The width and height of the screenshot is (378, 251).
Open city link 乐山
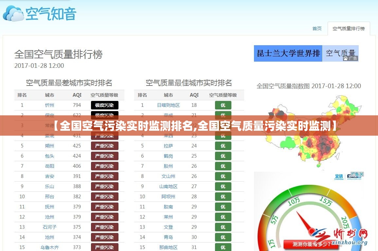coord(49,186)
